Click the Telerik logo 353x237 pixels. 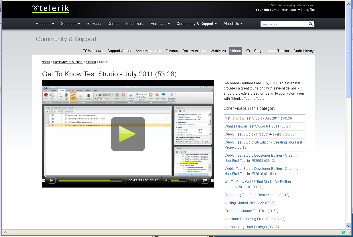click(x=51, y=9)
